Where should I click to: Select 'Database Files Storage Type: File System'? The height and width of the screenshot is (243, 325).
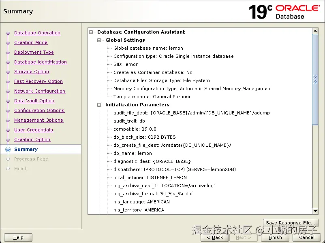[x=162, y=80]
